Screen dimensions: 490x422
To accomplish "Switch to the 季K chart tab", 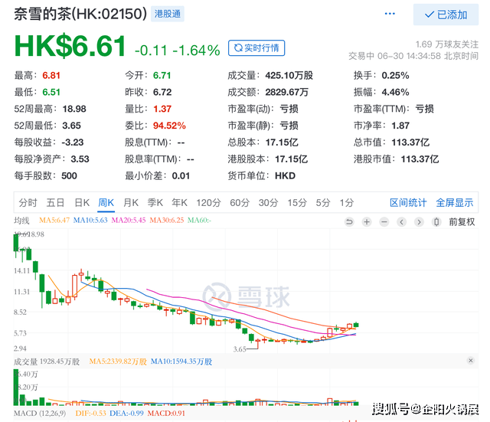I will 155,202.
